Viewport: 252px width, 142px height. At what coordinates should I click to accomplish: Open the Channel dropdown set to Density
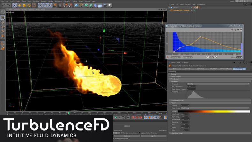click(x=218, y=84)
